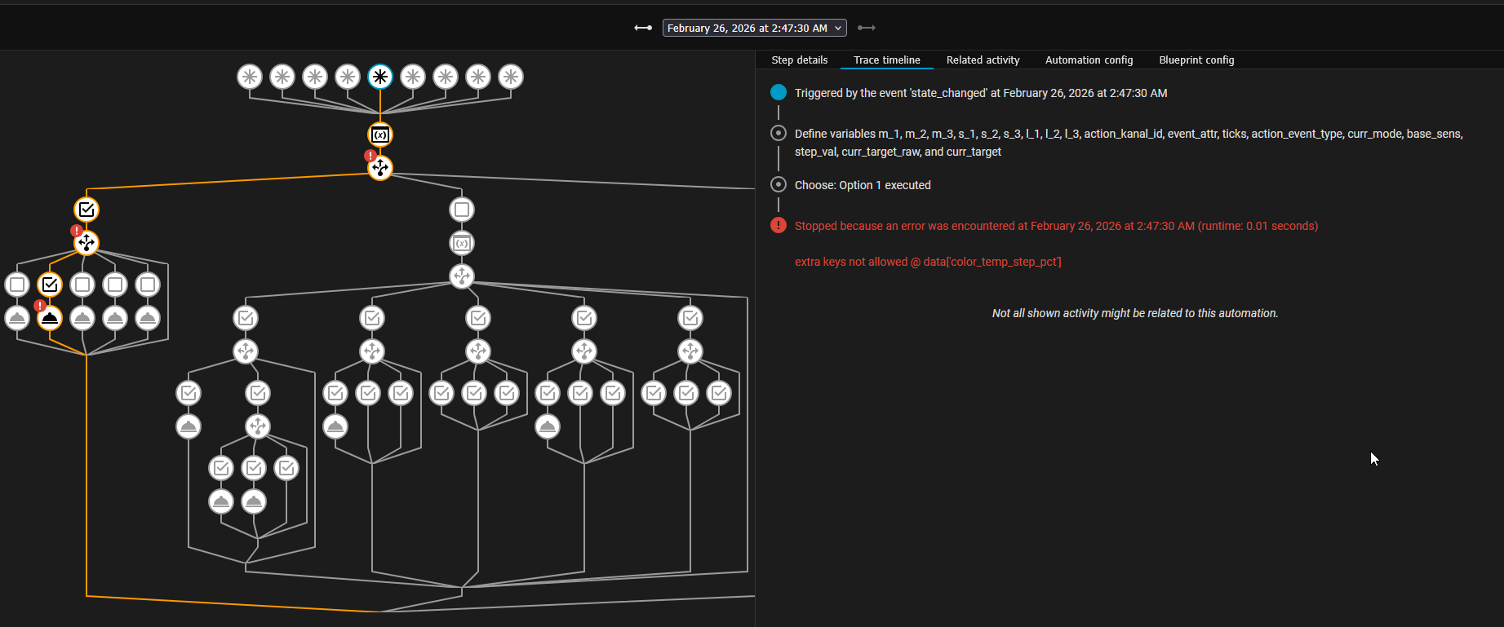
Task: Click the Choose step timeline marker
Action: coord(779,184)
